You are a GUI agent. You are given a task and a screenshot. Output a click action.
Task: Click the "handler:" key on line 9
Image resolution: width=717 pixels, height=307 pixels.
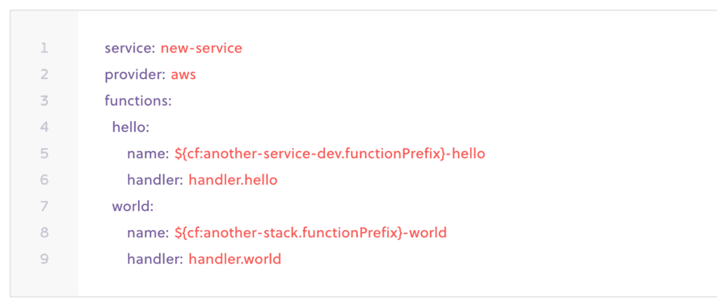click(155, 259)
